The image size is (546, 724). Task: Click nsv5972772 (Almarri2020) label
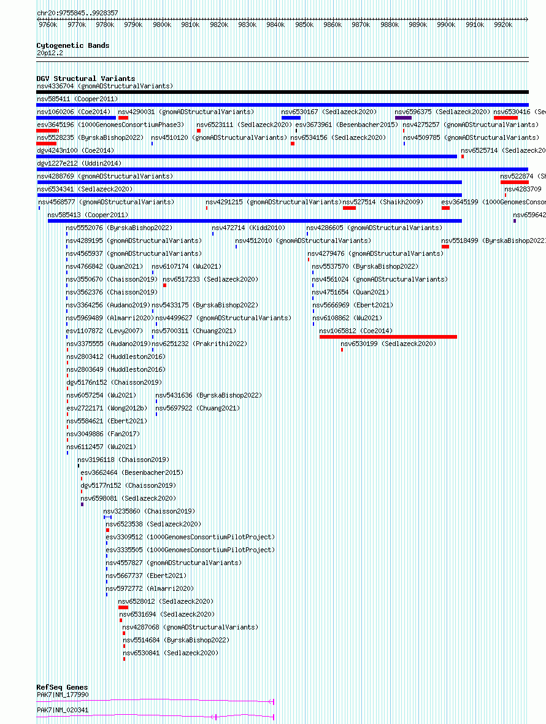pyautogui.click(x=150, y=590)
